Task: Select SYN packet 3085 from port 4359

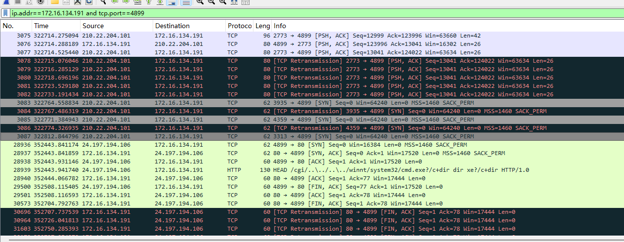Action: 312,120
